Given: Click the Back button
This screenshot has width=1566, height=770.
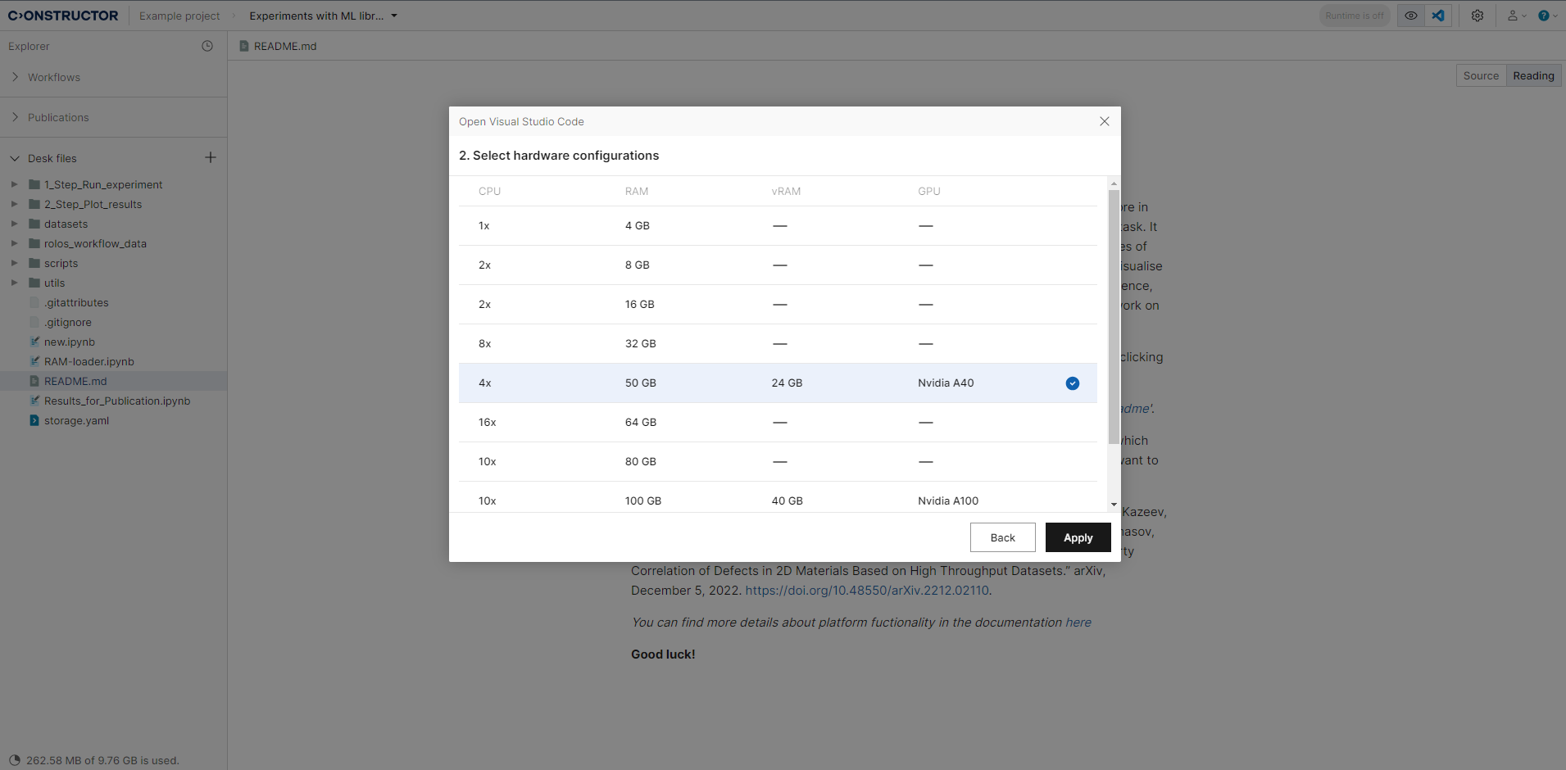Looking at the screenshot, I should [x=1002, y=537].
